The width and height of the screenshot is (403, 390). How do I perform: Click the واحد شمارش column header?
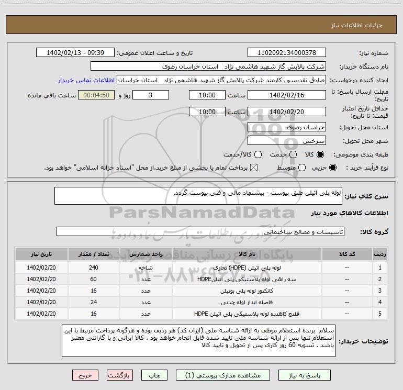click(x=145, y=254)
